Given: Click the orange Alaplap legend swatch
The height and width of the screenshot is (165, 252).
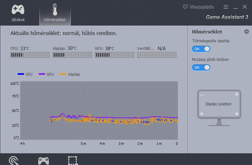Looking at the screenshot, I should pyautogui.click(x=63, y=74).
